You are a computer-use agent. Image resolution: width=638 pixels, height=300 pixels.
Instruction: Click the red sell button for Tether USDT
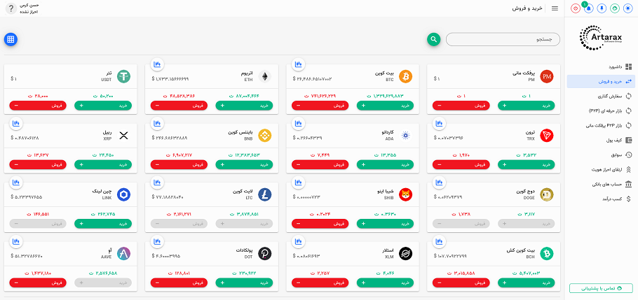[x=38, y=106]
